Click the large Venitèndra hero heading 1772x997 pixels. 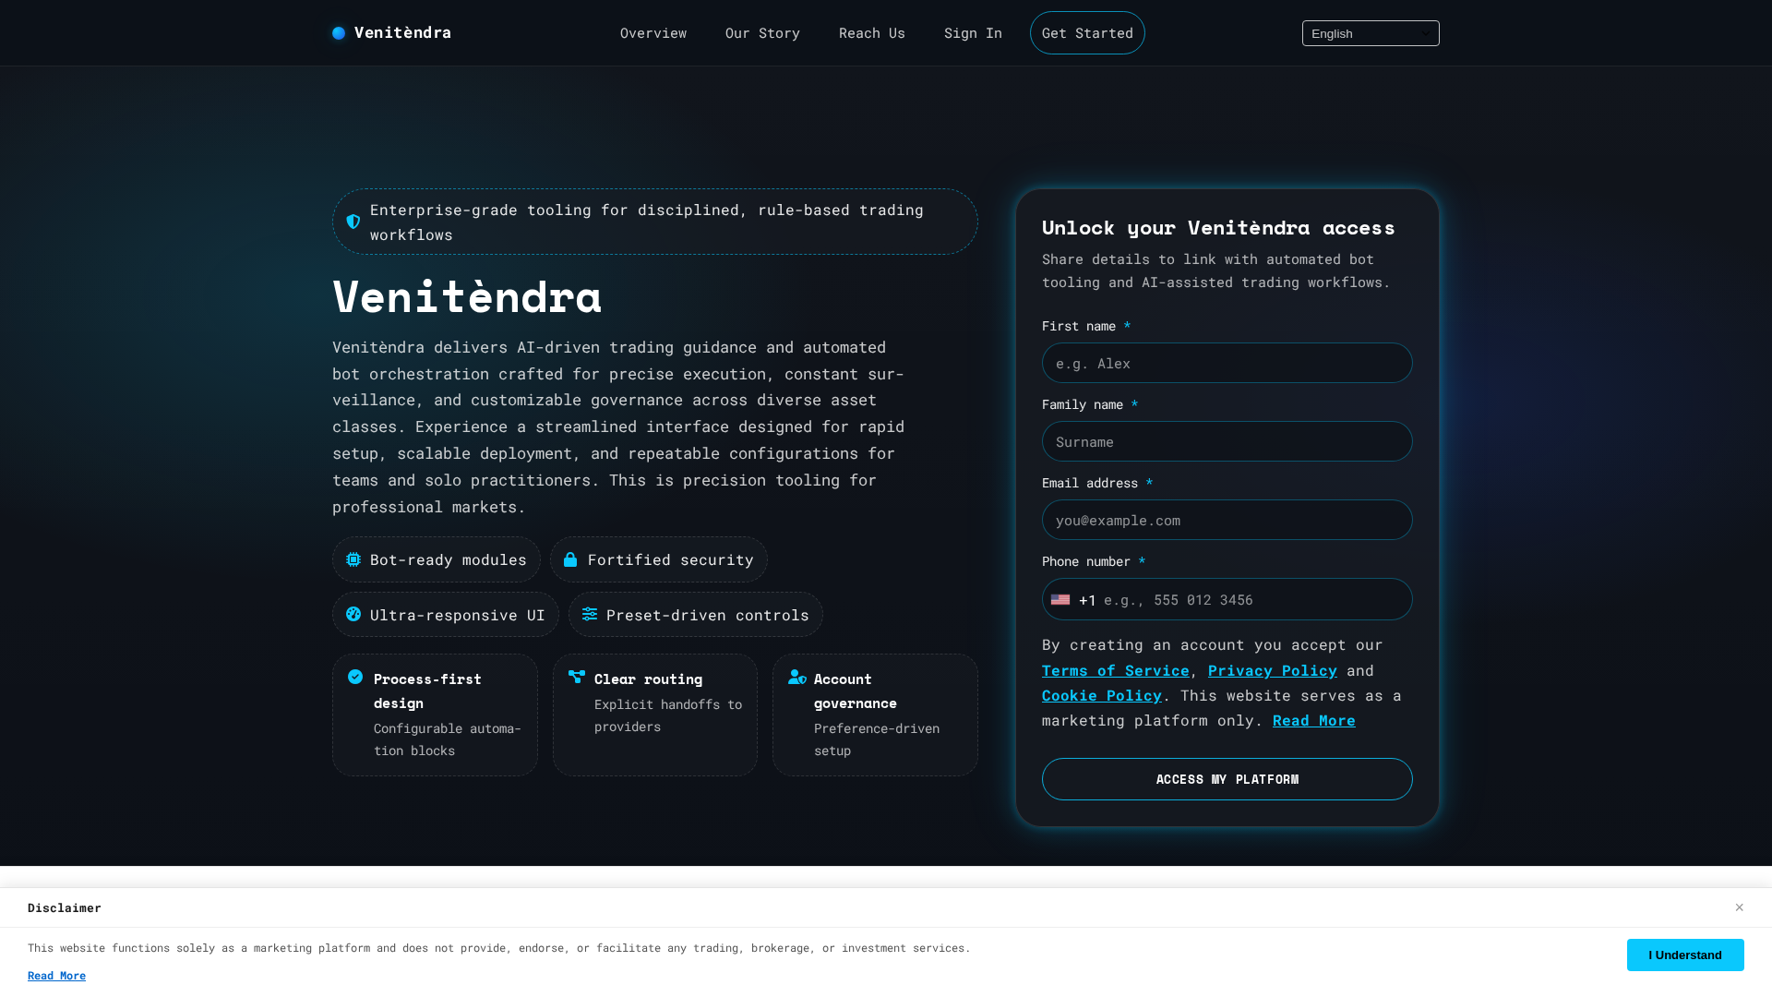467,297
